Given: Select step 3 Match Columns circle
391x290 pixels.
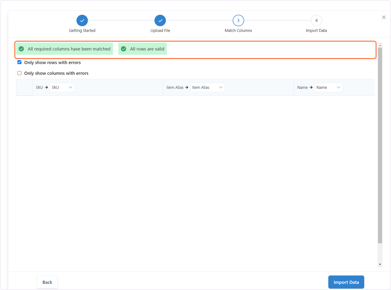Looking at the screenshot, I should (238, 21).
